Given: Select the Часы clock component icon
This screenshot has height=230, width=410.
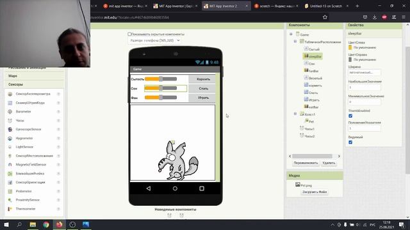Looking at the screenshot, I should tap(10, 121).
